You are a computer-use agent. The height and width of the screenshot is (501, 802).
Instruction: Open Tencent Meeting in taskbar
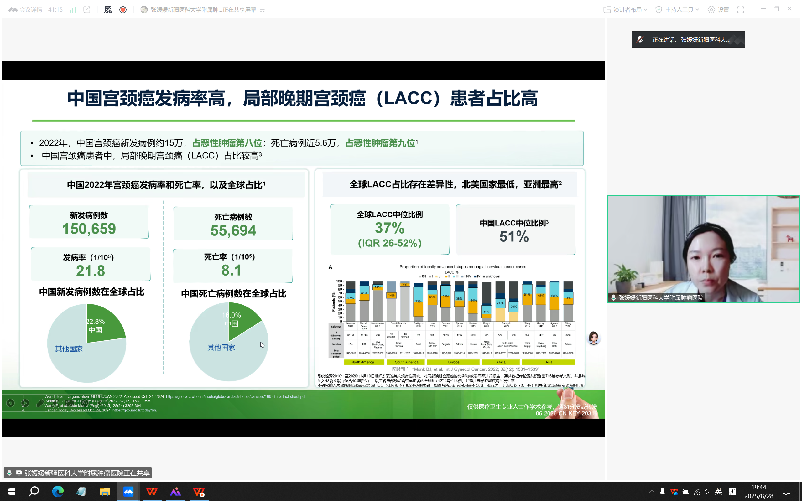[x=128, y=491]
